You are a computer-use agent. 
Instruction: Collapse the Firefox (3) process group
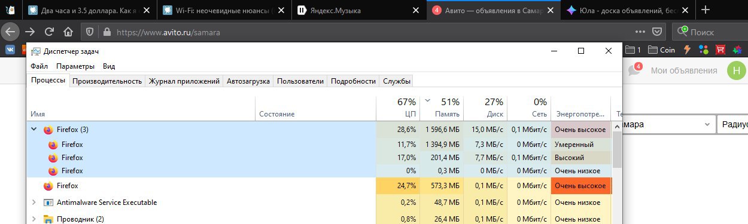pos(34,129)
